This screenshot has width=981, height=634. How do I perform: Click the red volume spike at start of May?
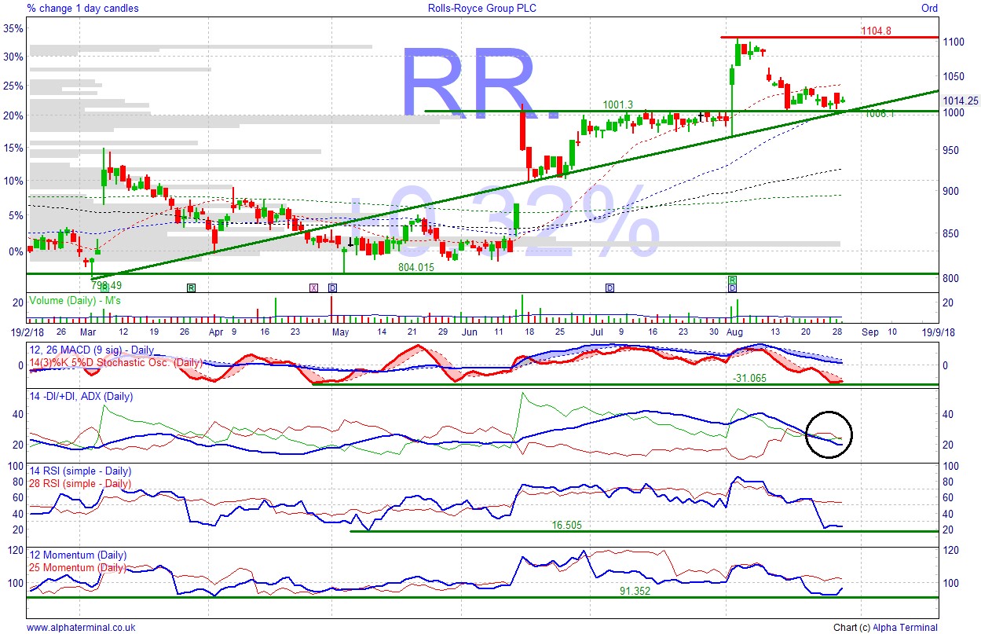(332, 309)
